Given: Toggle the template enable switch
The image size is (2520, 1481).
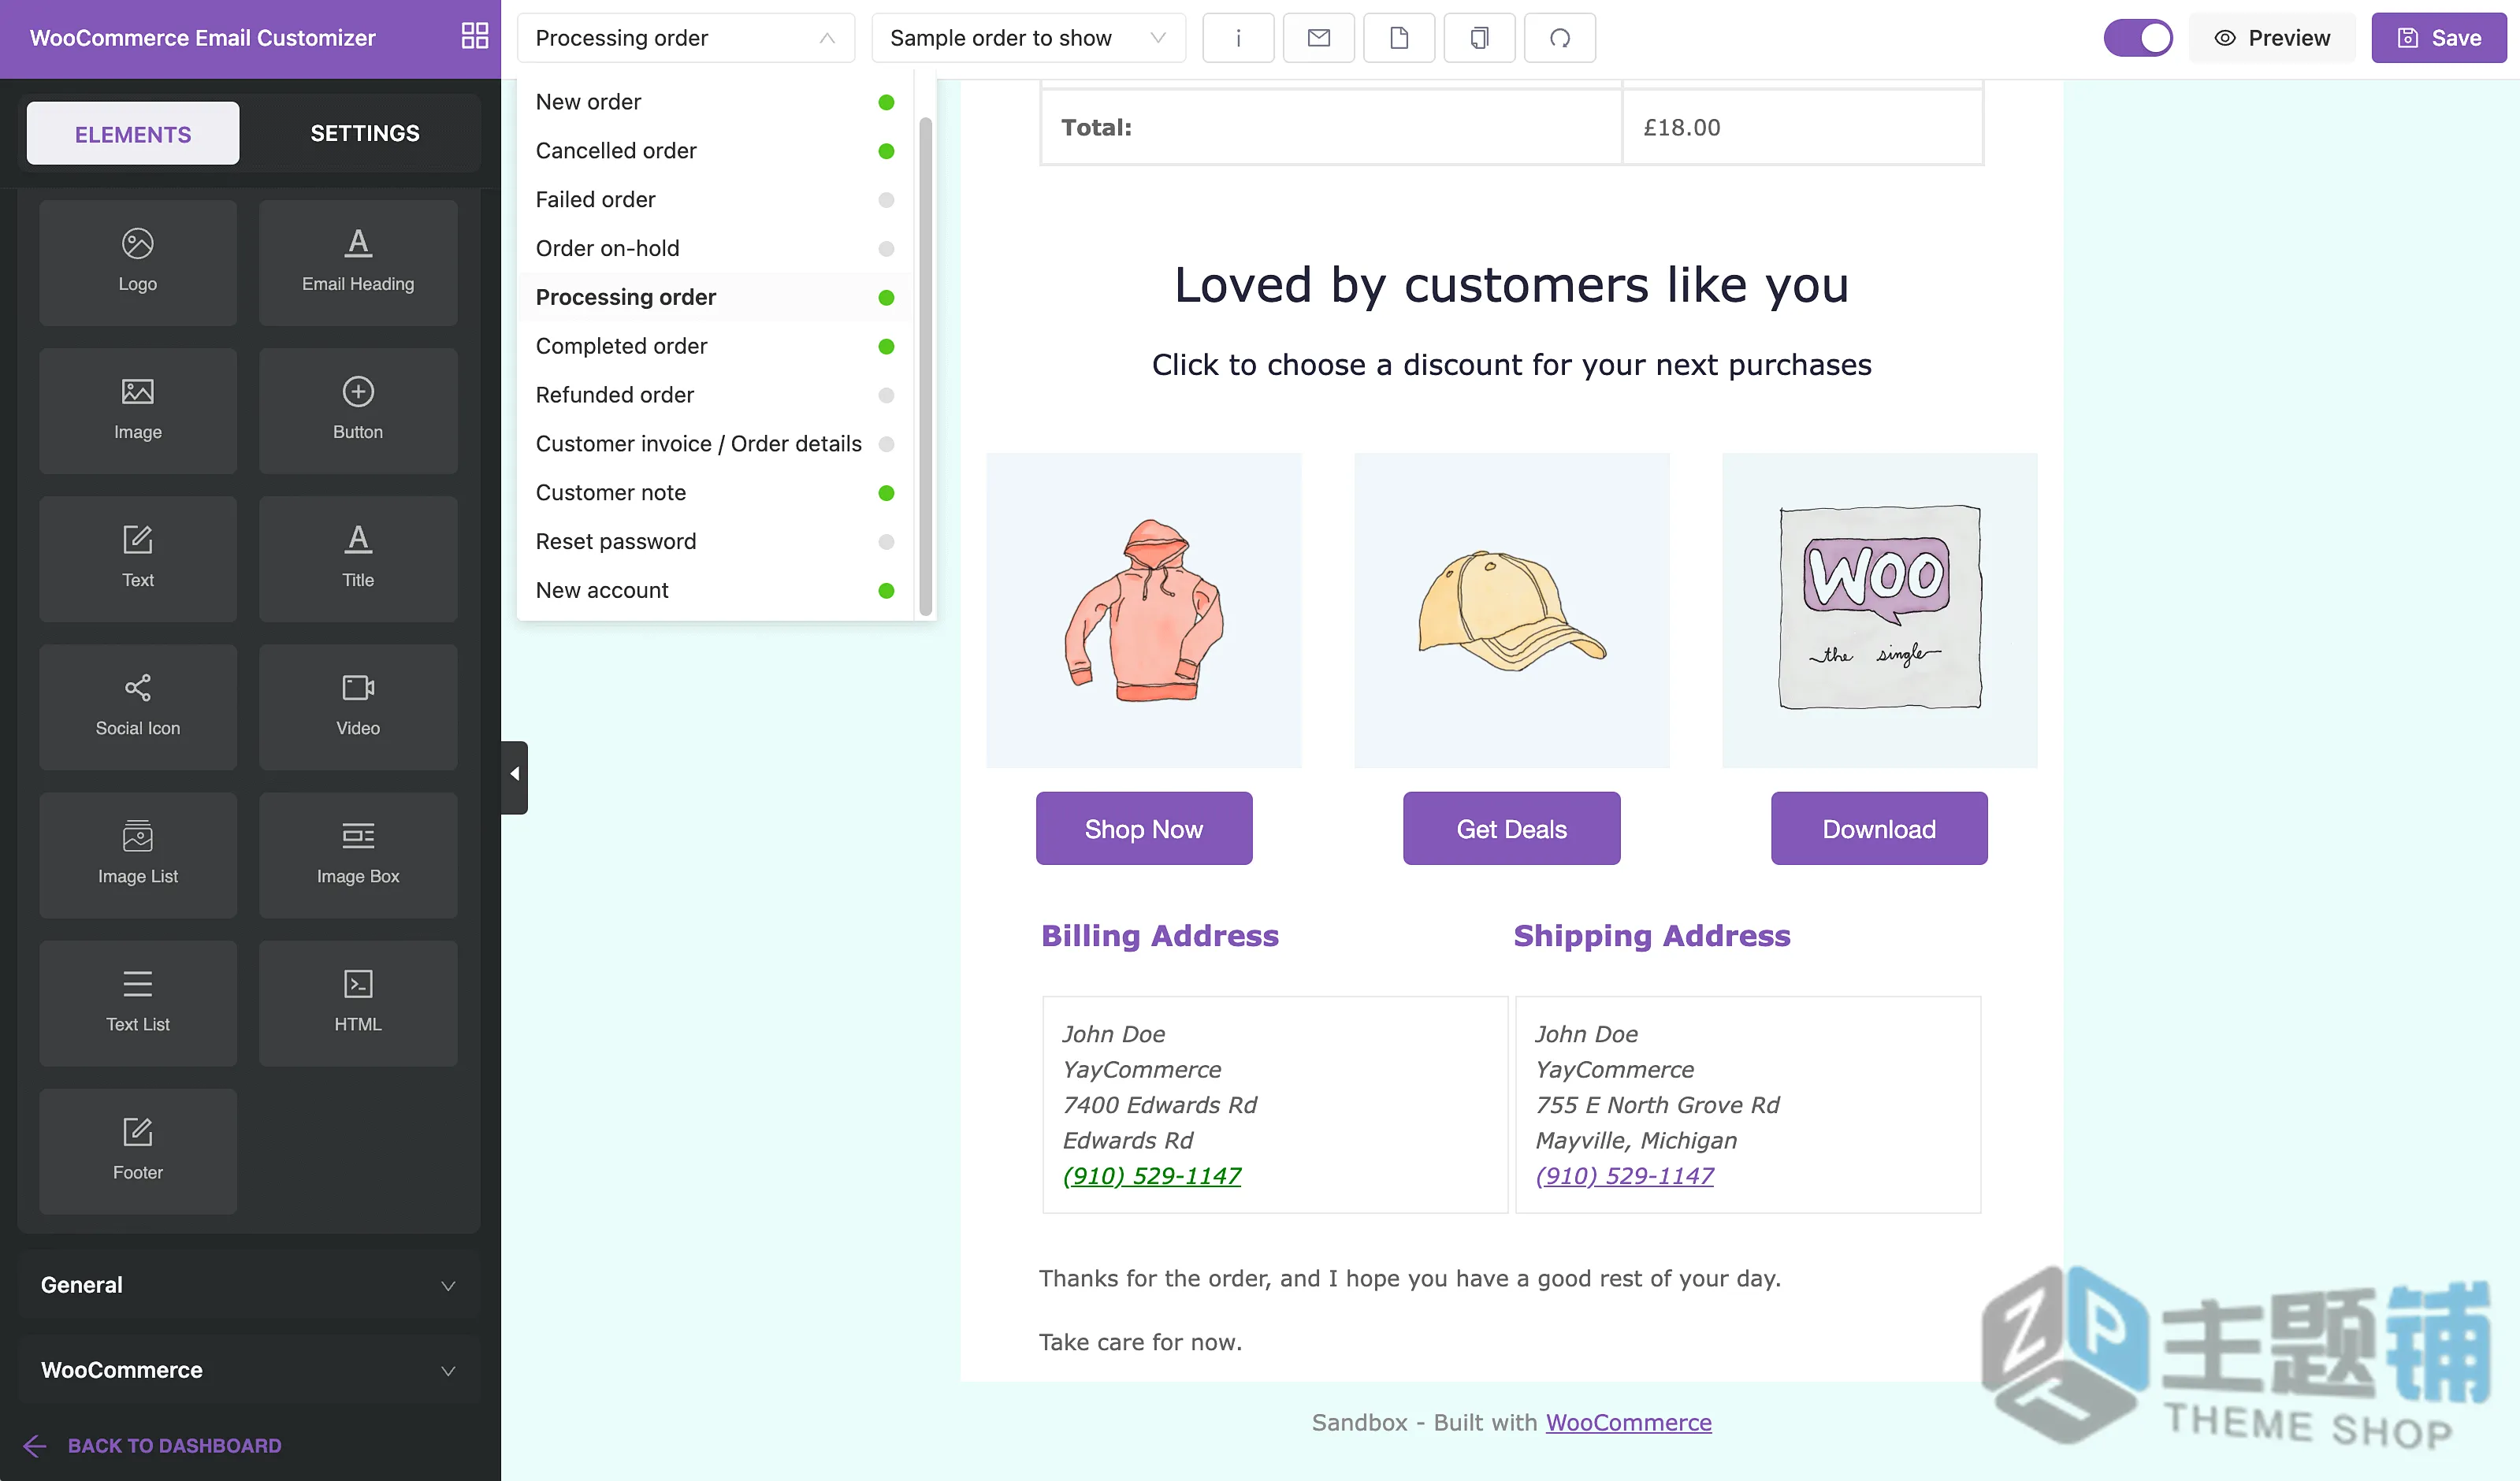Looking at the screenshot, I should [2138, 38].
